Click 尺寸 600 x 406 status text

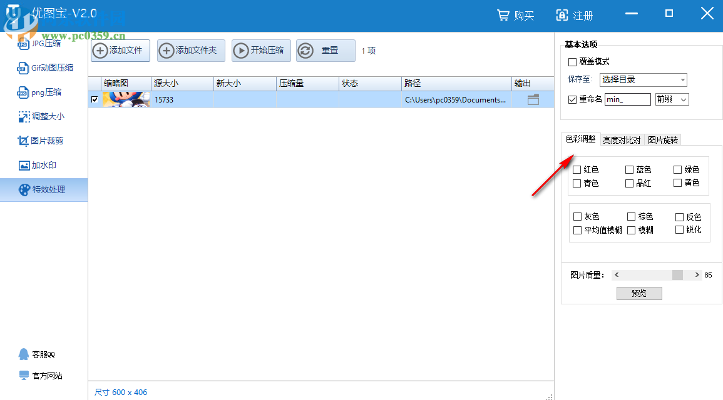(x=121, y=392)
